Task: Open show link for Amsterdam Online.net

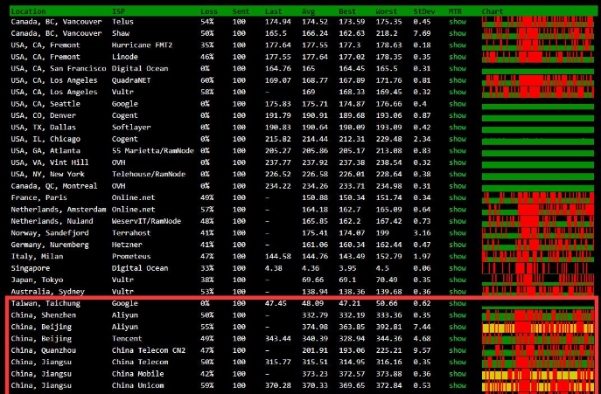Action: click(x=458, y=210)
